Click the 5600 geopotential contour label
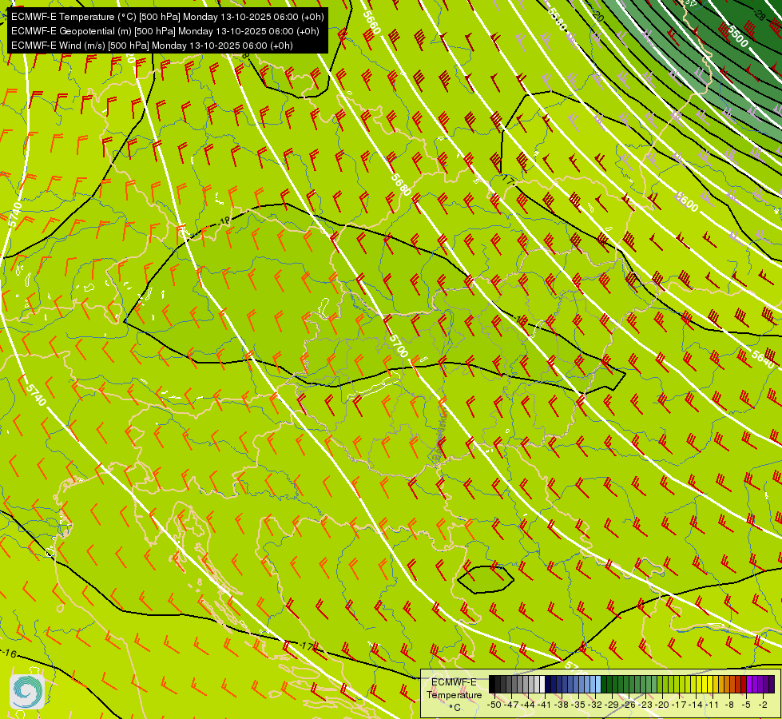 (x=687, y=201)
